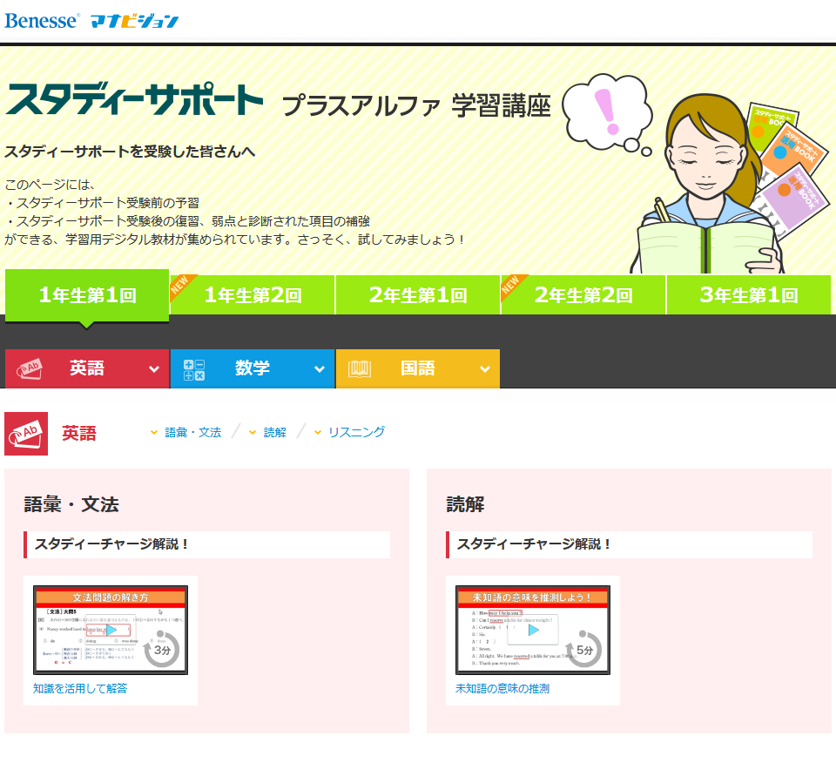Click the NEW badge on 2年生第2回
Image resolution: width=836 pixels, height=763 pixels.
click(511, 285)
